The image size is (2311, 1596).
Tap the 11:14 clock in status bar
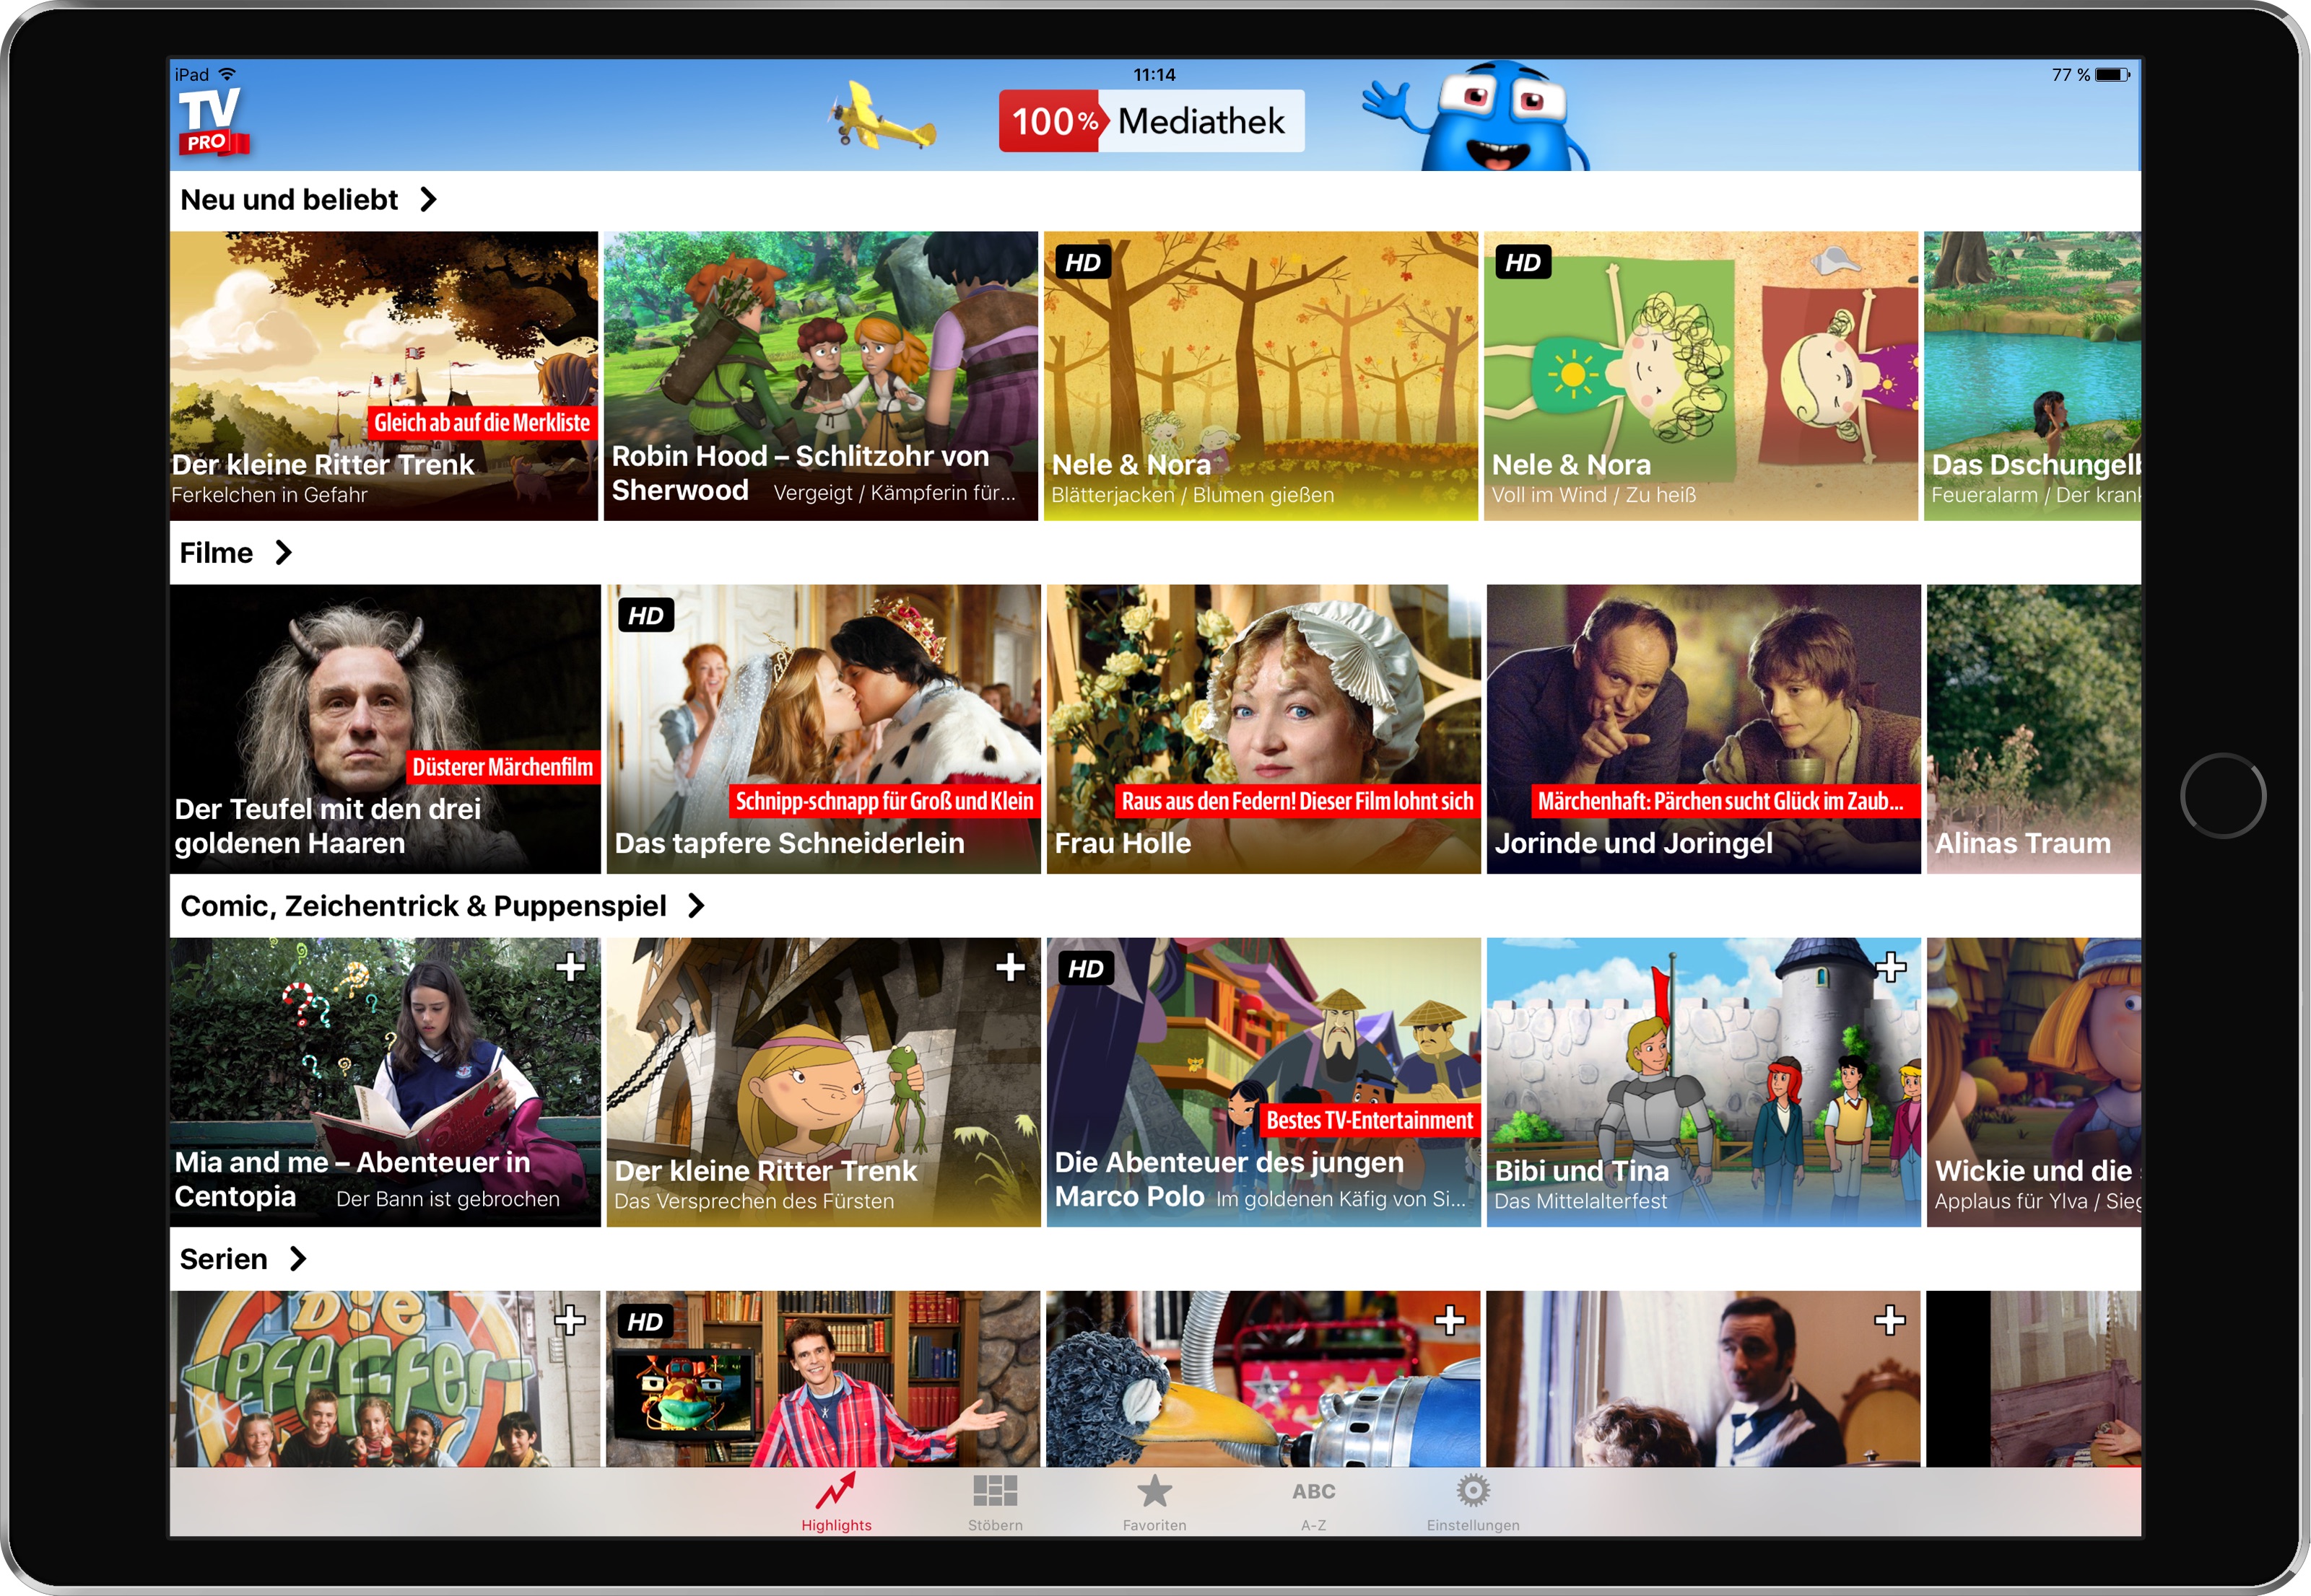1154,75
